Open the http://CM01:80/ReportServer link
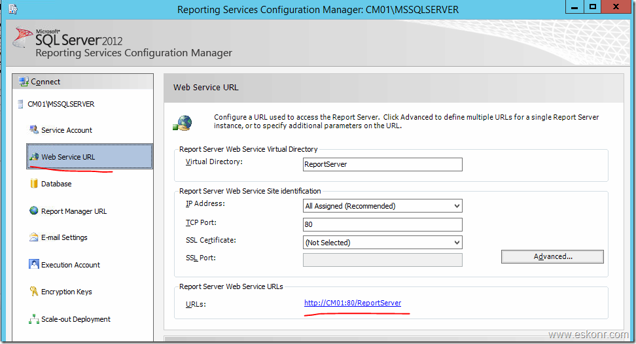Screen dimensions: 636x344 (x=353, y=303)
